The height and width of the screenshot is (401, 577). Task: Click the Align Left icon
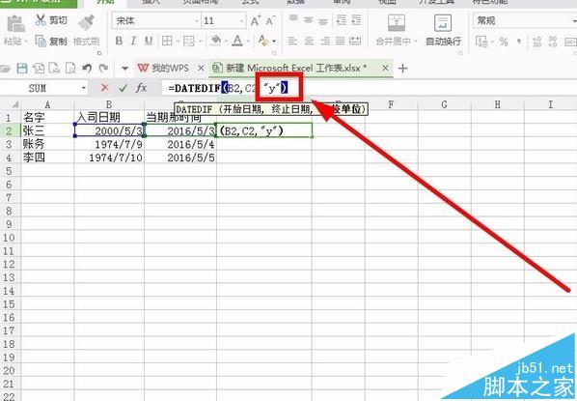click(x=293, y=41)
